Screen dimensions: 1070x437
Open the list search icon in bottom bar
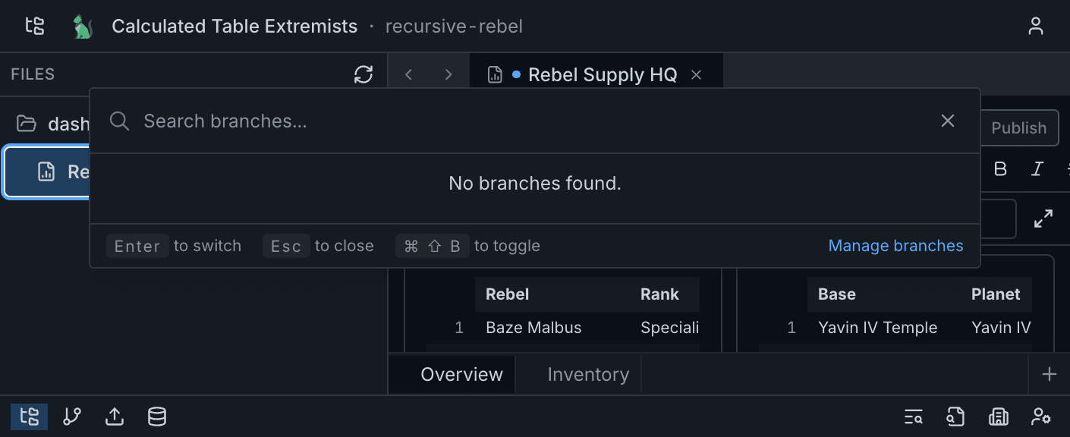pyautogui.click(x=913, y=417)
